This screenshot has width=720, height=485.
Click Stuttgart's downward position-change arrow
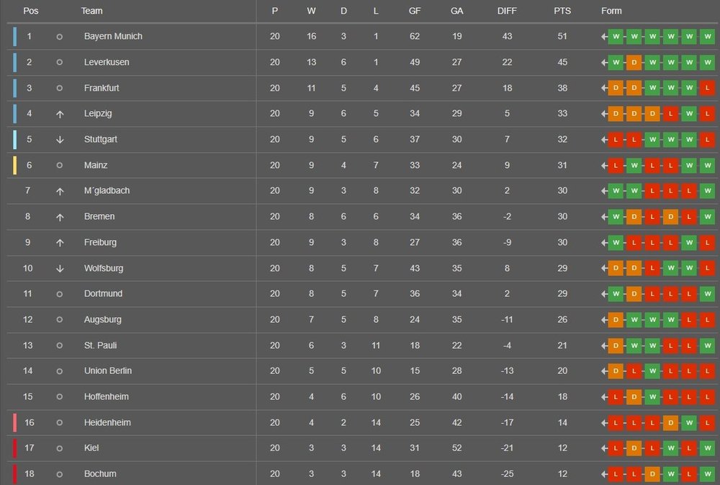(x=60, y=140)
